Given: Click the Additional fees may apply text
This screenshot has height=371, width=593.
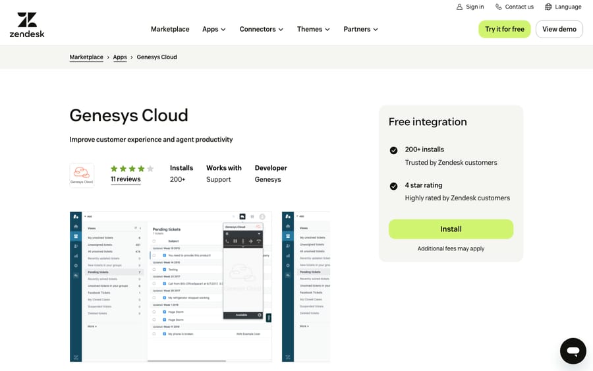Looking at the screenshot, I should tap(451, 248).
